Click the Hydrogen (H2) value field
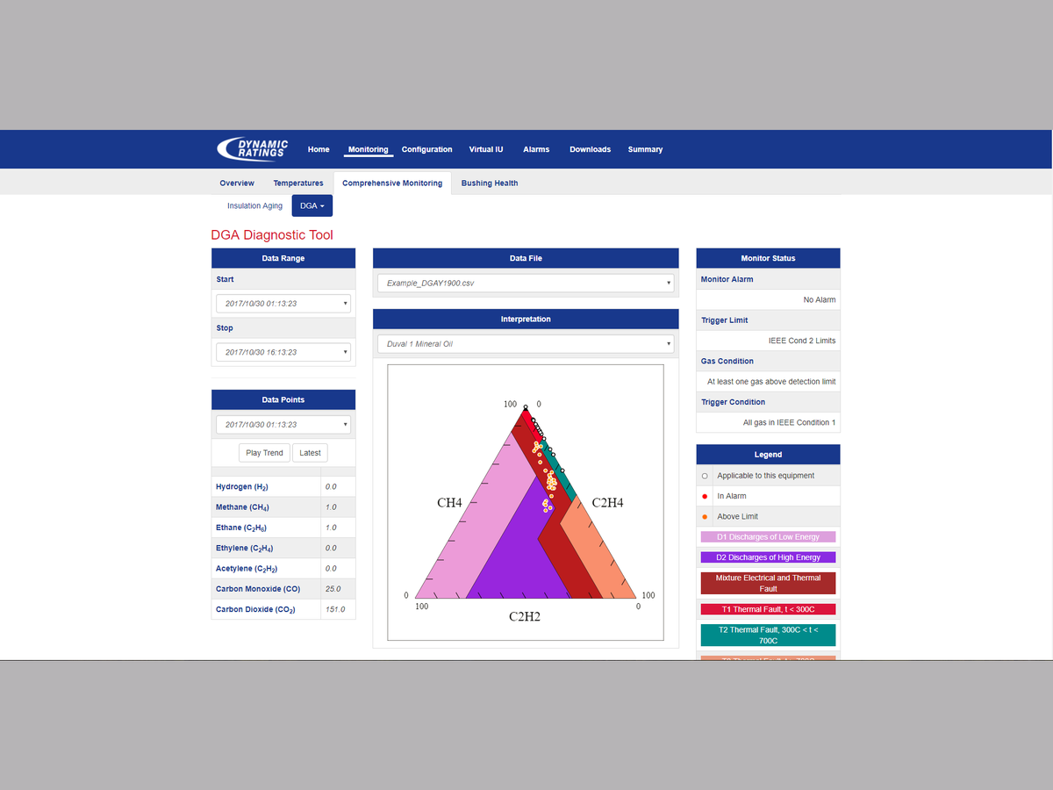Viewport: 1053px width, 790px height. click(x=338, y=486)
